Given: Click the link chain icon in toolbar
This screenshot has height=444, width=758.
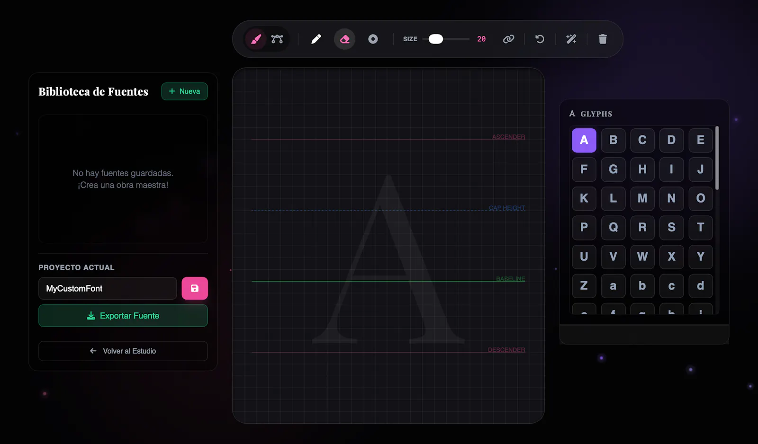Looking at the screenshot, I should (508, 39).
